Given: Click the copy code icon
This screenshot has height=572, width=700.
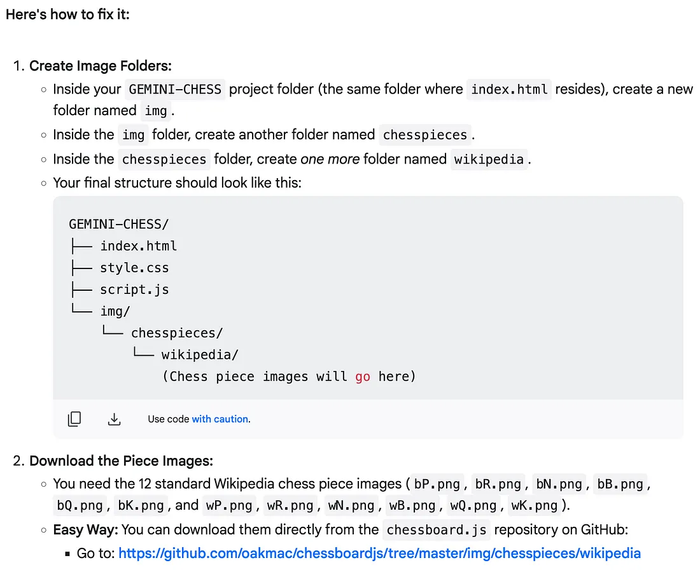Looking at the screenshot, I should click(74, 419).
